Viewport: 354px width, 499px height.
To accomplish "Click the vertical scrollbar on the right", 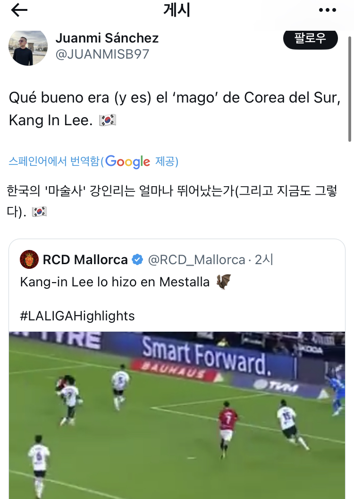I will 350,89.
